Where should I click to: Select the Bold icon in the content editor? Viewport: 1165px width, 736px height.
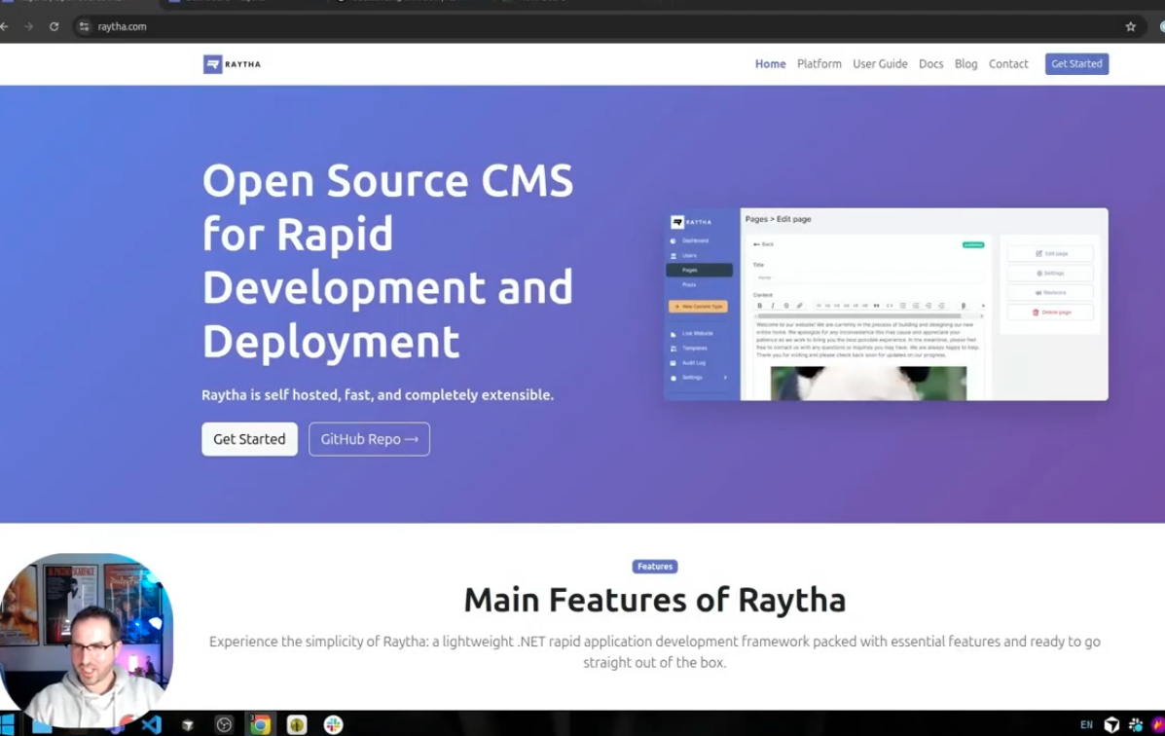coord(760,305)
